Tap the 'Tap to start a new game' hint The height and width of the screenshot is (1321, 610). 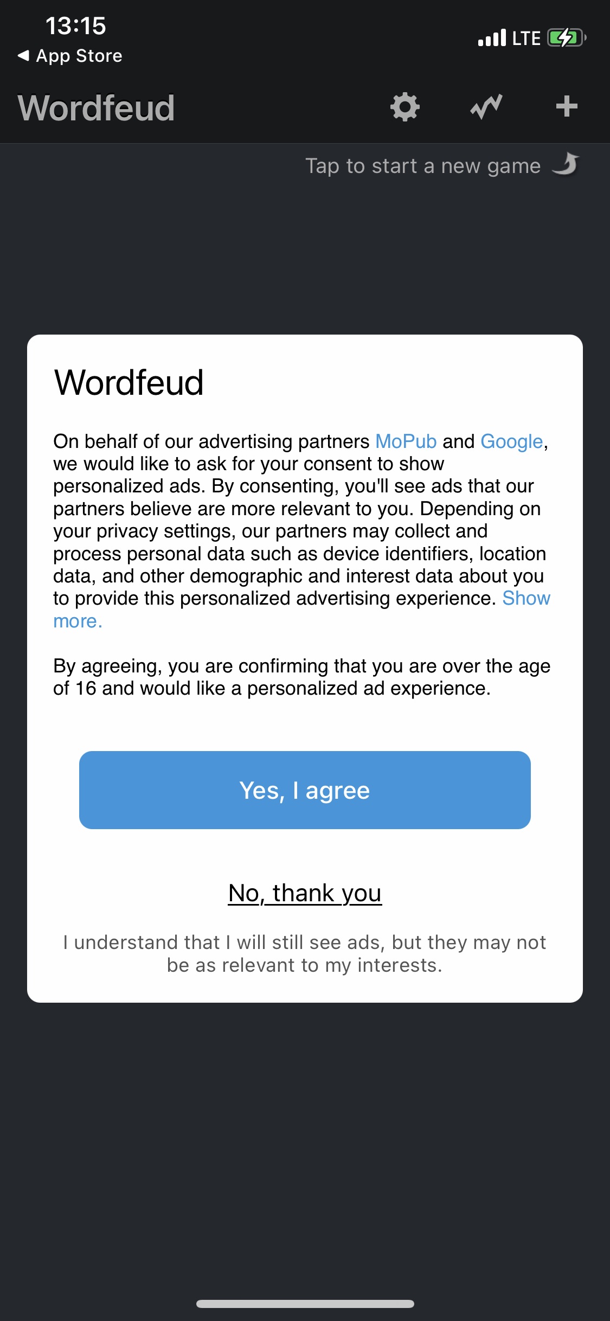tap(423, 166)
